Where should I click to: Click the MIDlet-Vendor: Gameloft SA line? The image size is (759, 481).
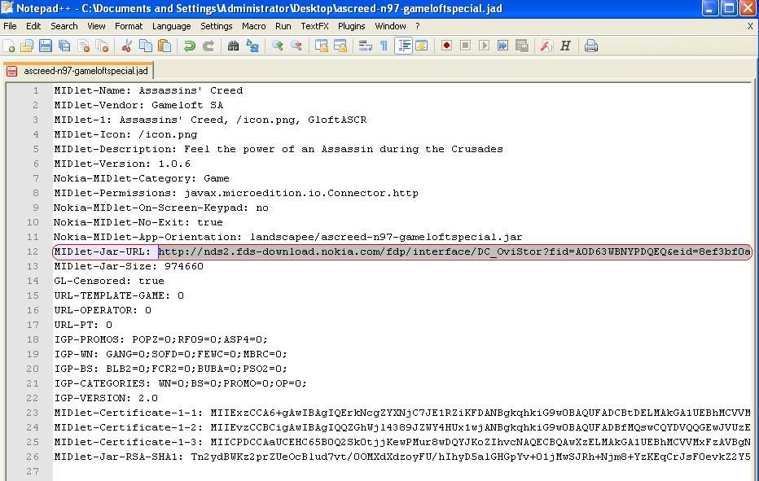138,105
